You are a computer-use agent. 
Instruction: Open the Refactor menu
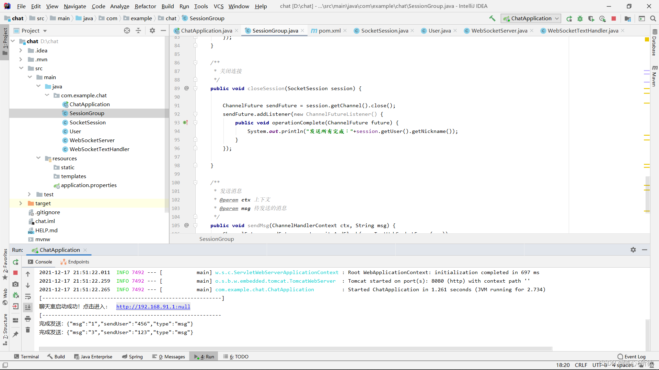pos(145,6)
